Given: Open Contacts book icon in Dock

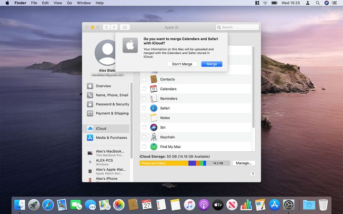Looking at the screenshot, I should 133,204.
